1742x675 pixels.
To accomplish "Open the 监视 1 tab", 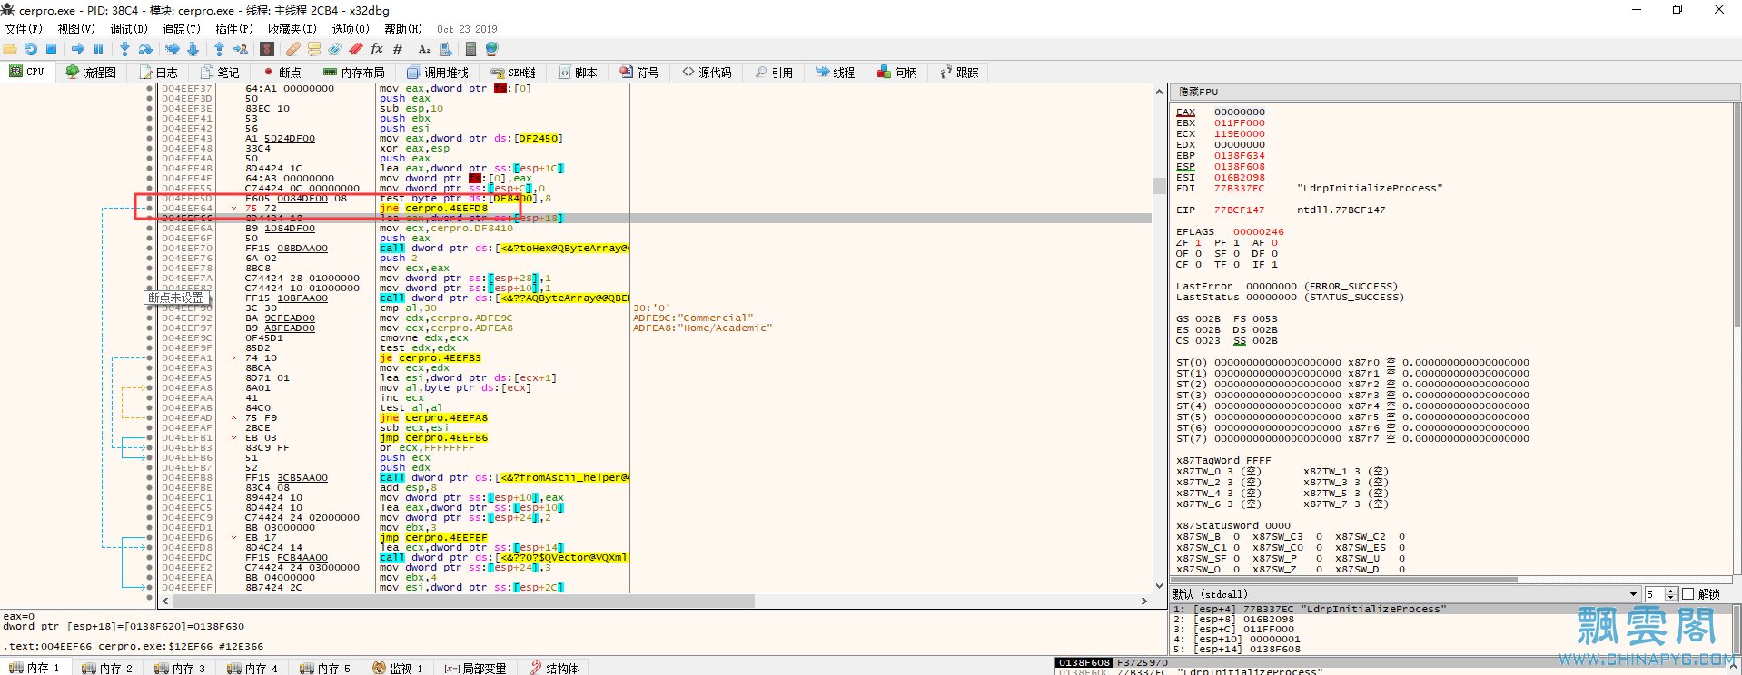I will pos(397,668).
